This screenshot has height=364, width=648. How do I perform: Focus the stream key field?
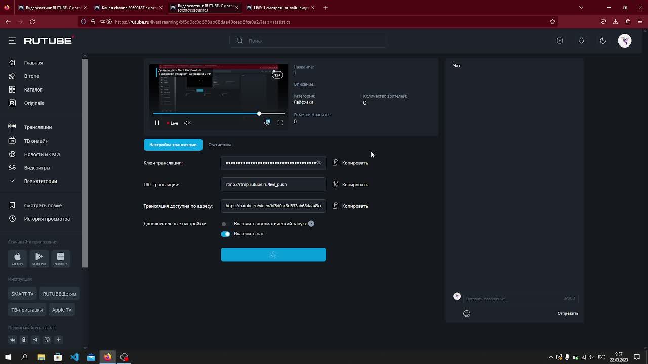point(273,163)
